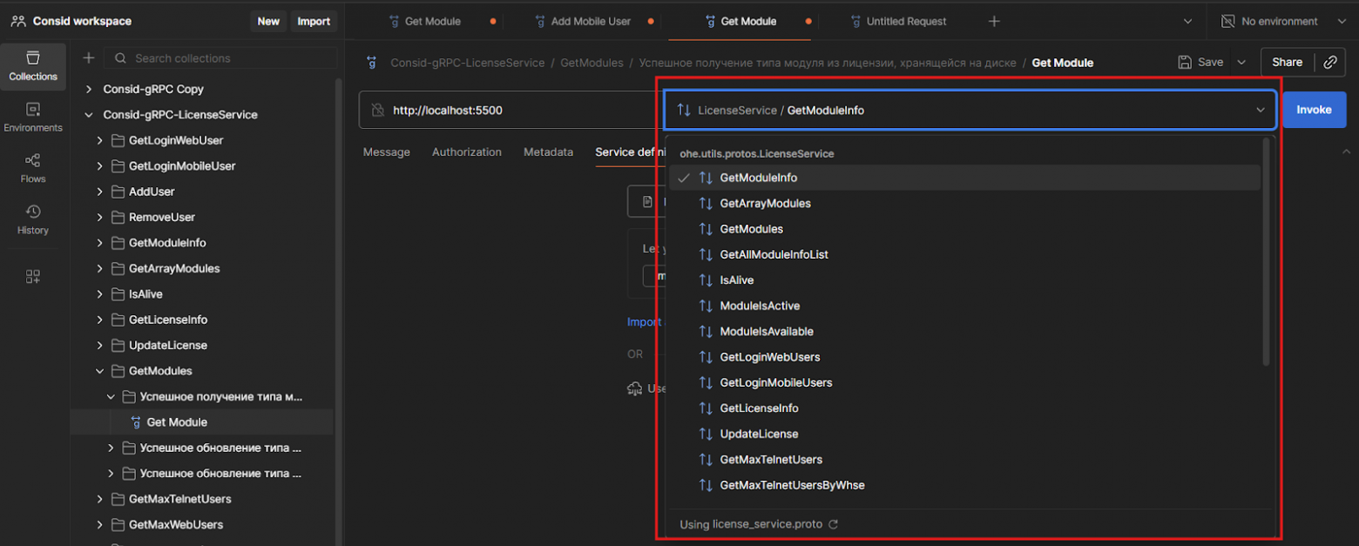
Task: Select GetModules method in dropdown list
Action: (964, 229)
